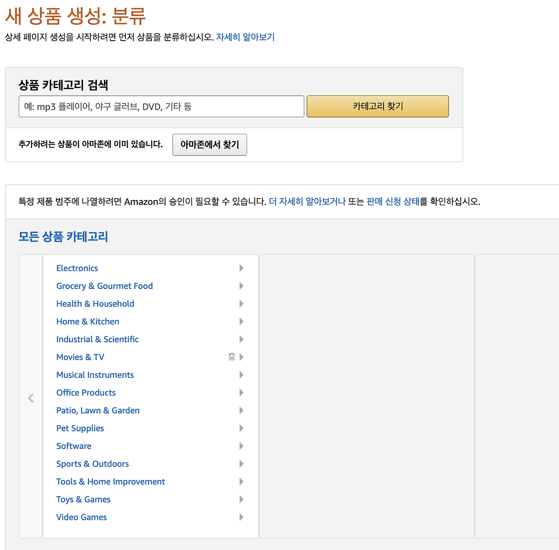Open the Movies & TV category
Image resolution: width=559 pixels, height=550 pixels.
[x=80, y=357]
